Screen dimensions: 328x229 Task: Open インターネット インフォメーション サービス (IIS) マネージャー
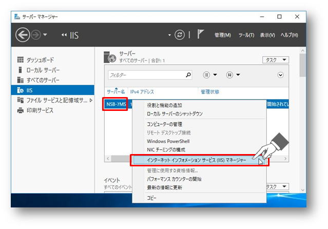tap(199, 160)
